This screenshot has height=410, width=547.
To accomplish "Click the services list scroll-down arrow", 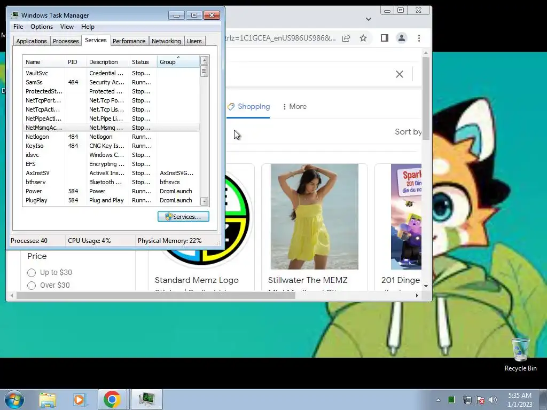I will click(205, 201).
